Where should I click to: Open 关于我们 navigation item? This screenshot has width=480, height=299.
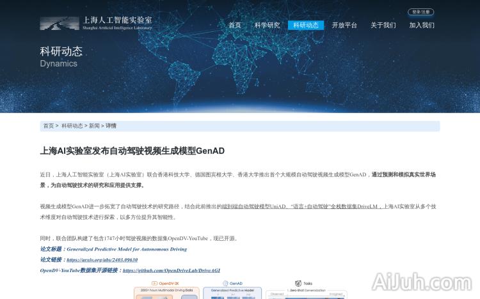coord(383,26)
